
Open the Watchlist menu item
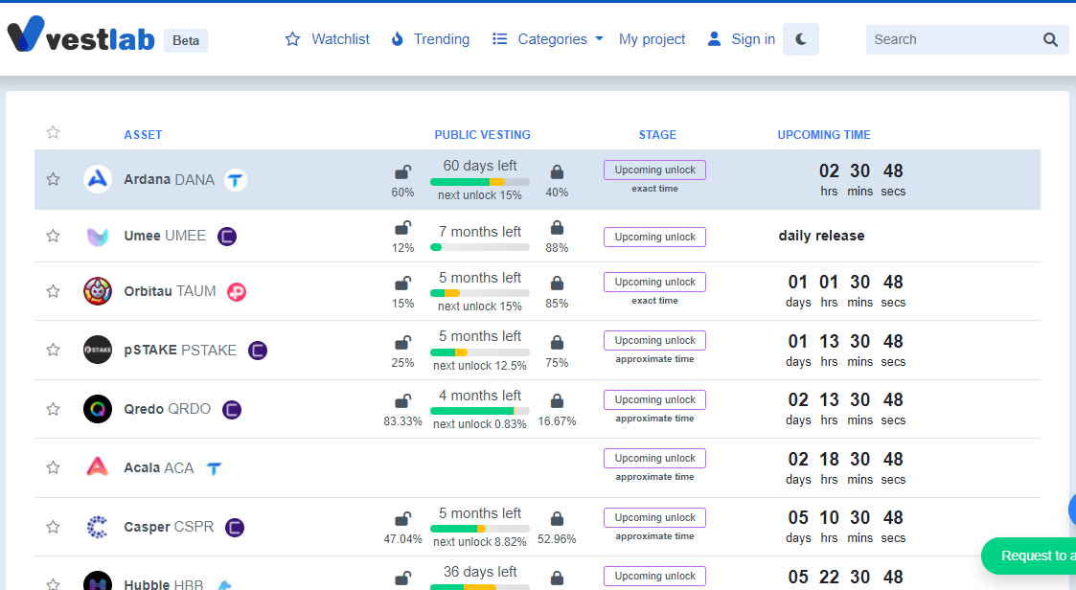pyautogui.click(x=328, y=39)
